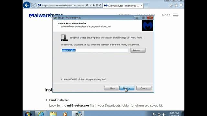Click the address bar URL
Image resolution: width=207 pixels, height=116 pixels.
(63, 5)
